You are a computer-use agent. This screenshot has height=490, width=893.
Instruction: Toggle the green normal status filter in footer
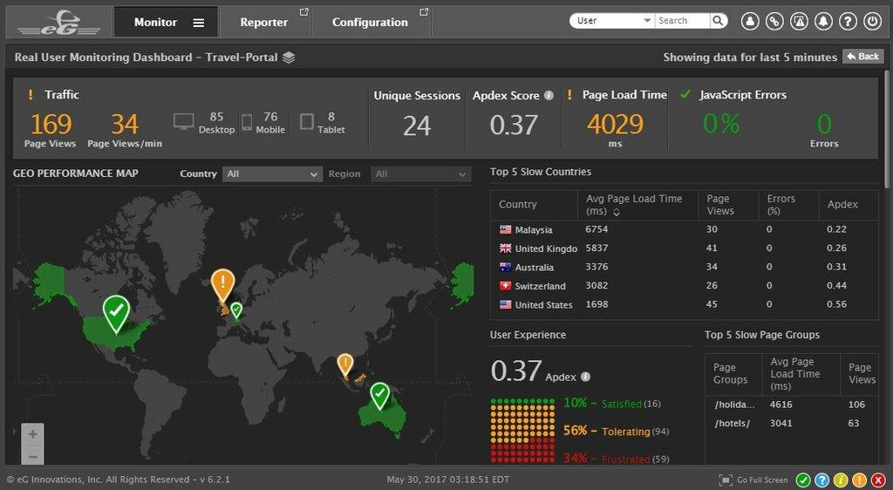coord(803,480)
